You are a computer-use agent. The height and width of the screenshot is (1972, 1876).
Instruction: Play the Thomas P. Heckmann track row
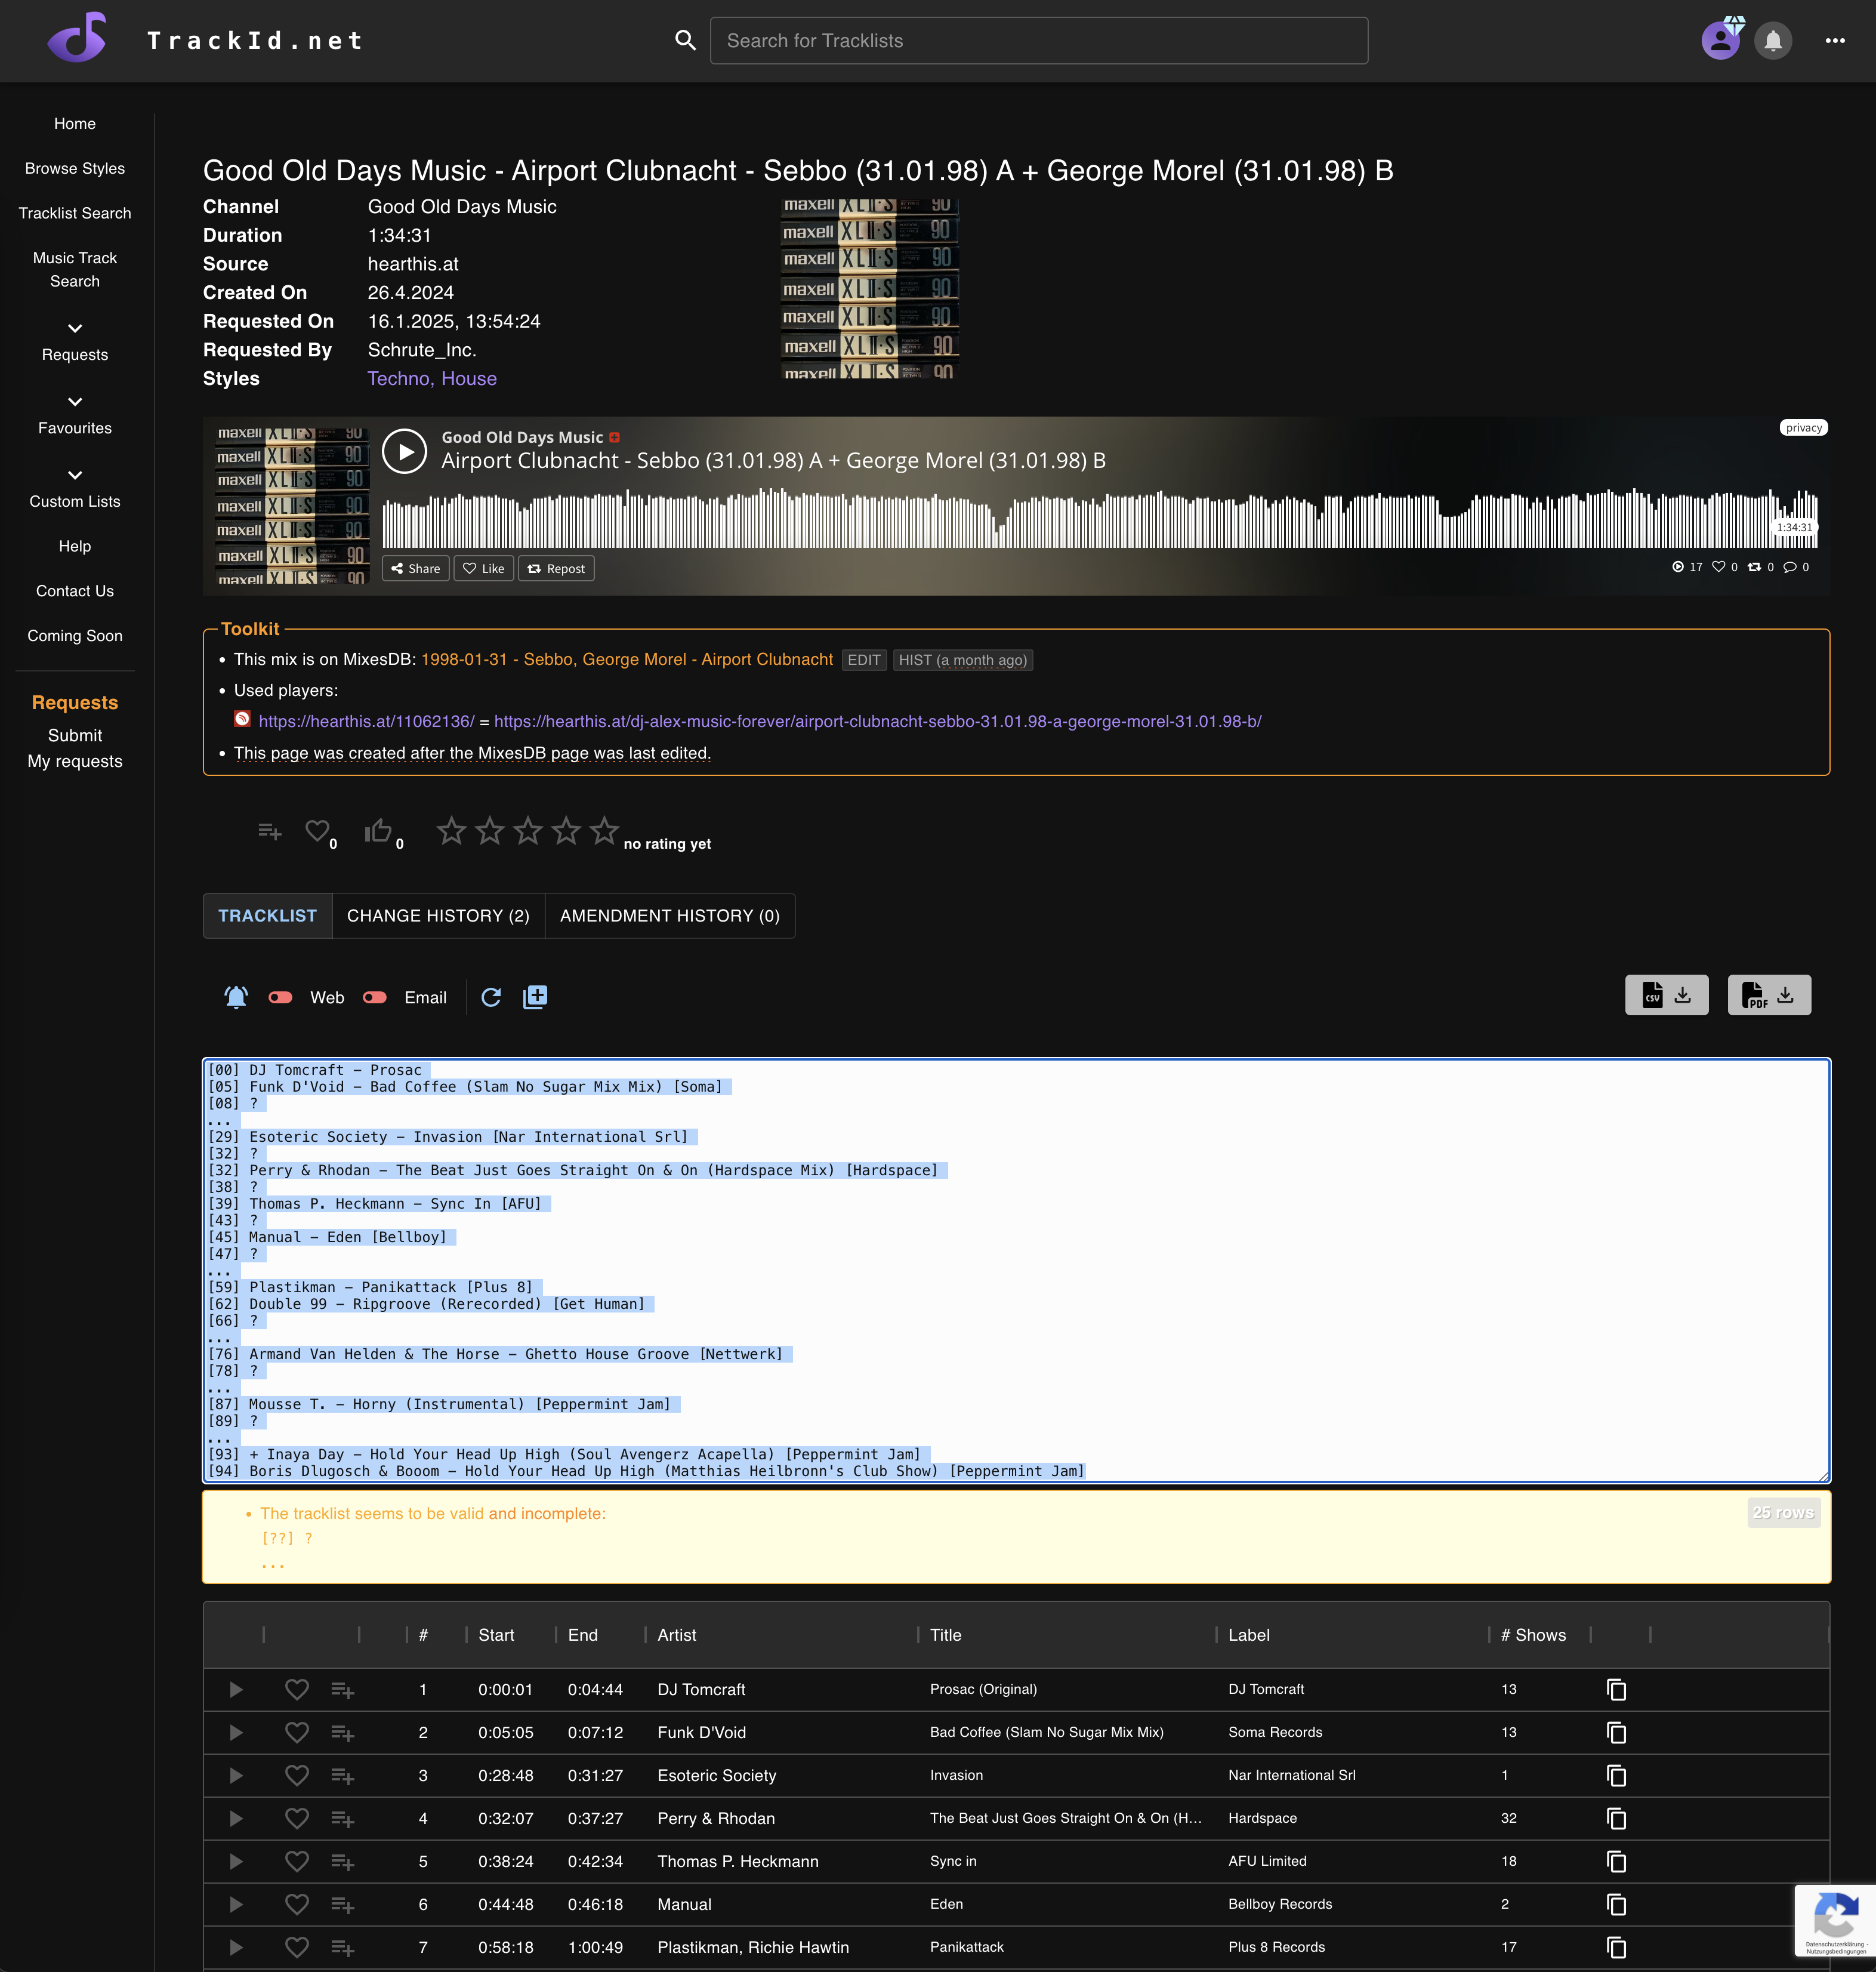point(236,1862)
